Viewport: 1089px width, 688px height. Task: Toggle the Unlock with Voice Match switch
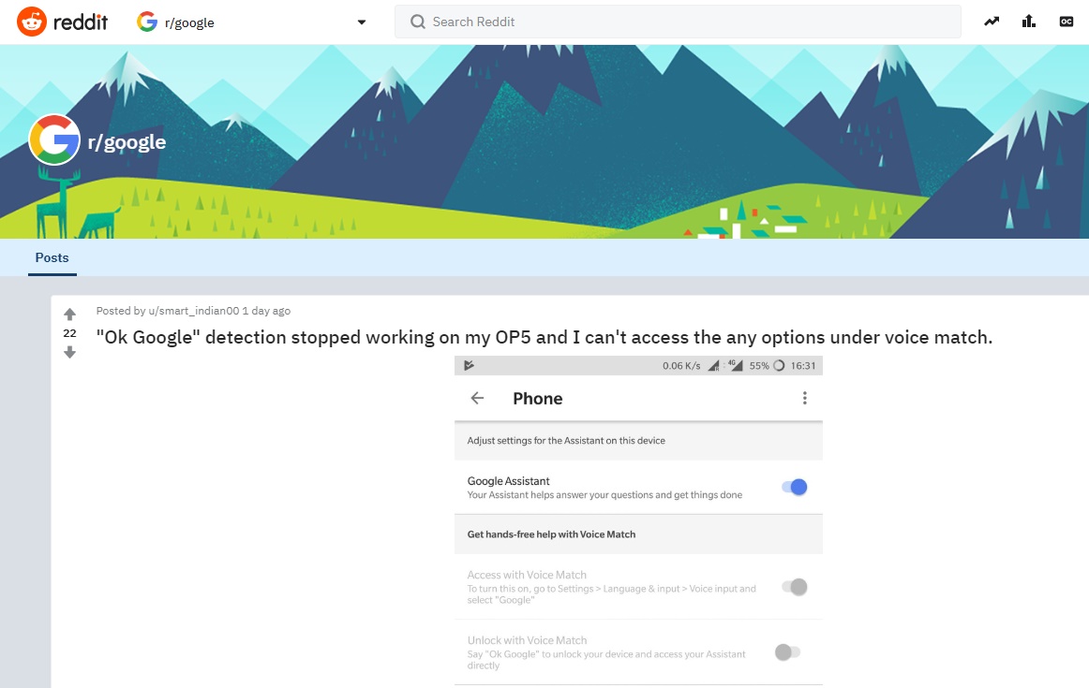click(x=787, y=651)
